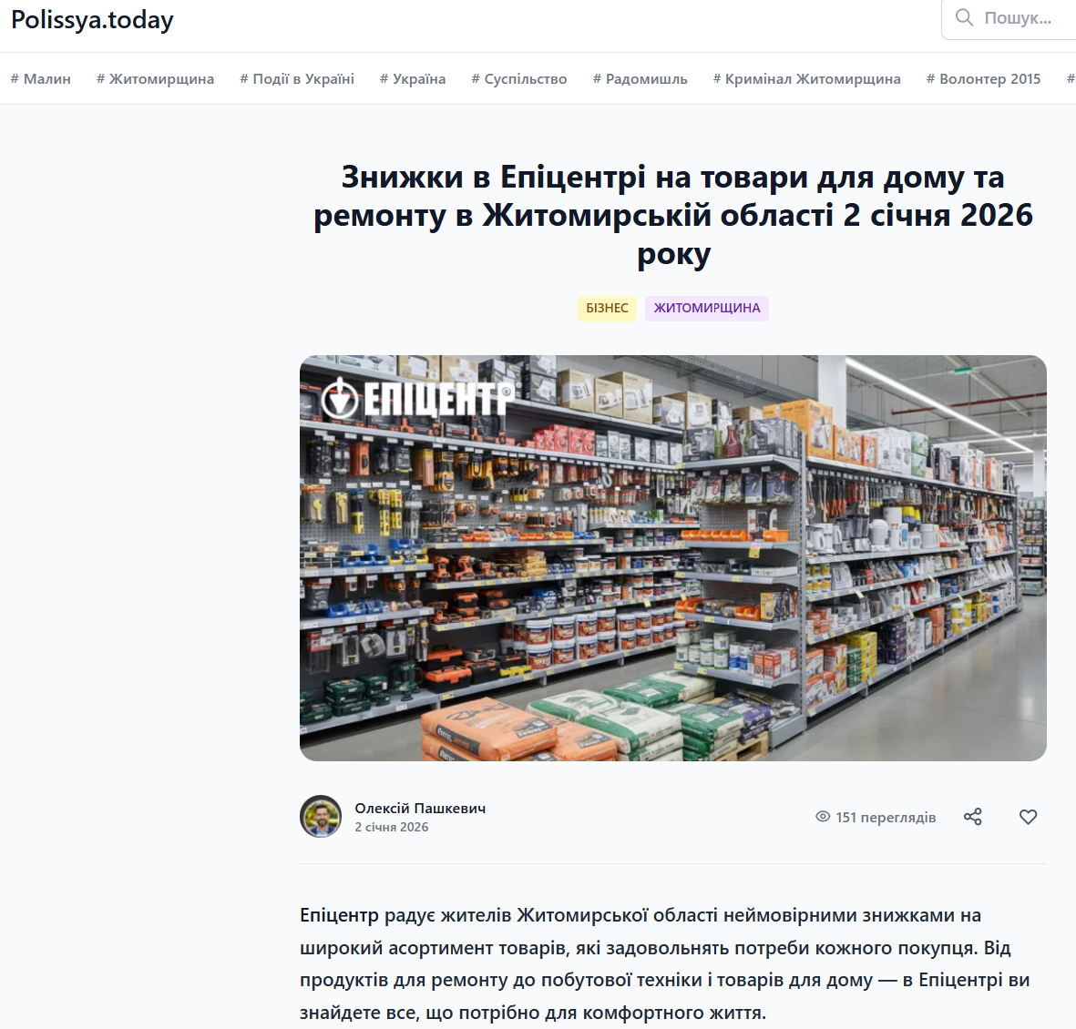
Task: Open author avatar of Олексій Пашкевич
Action: 321,816
